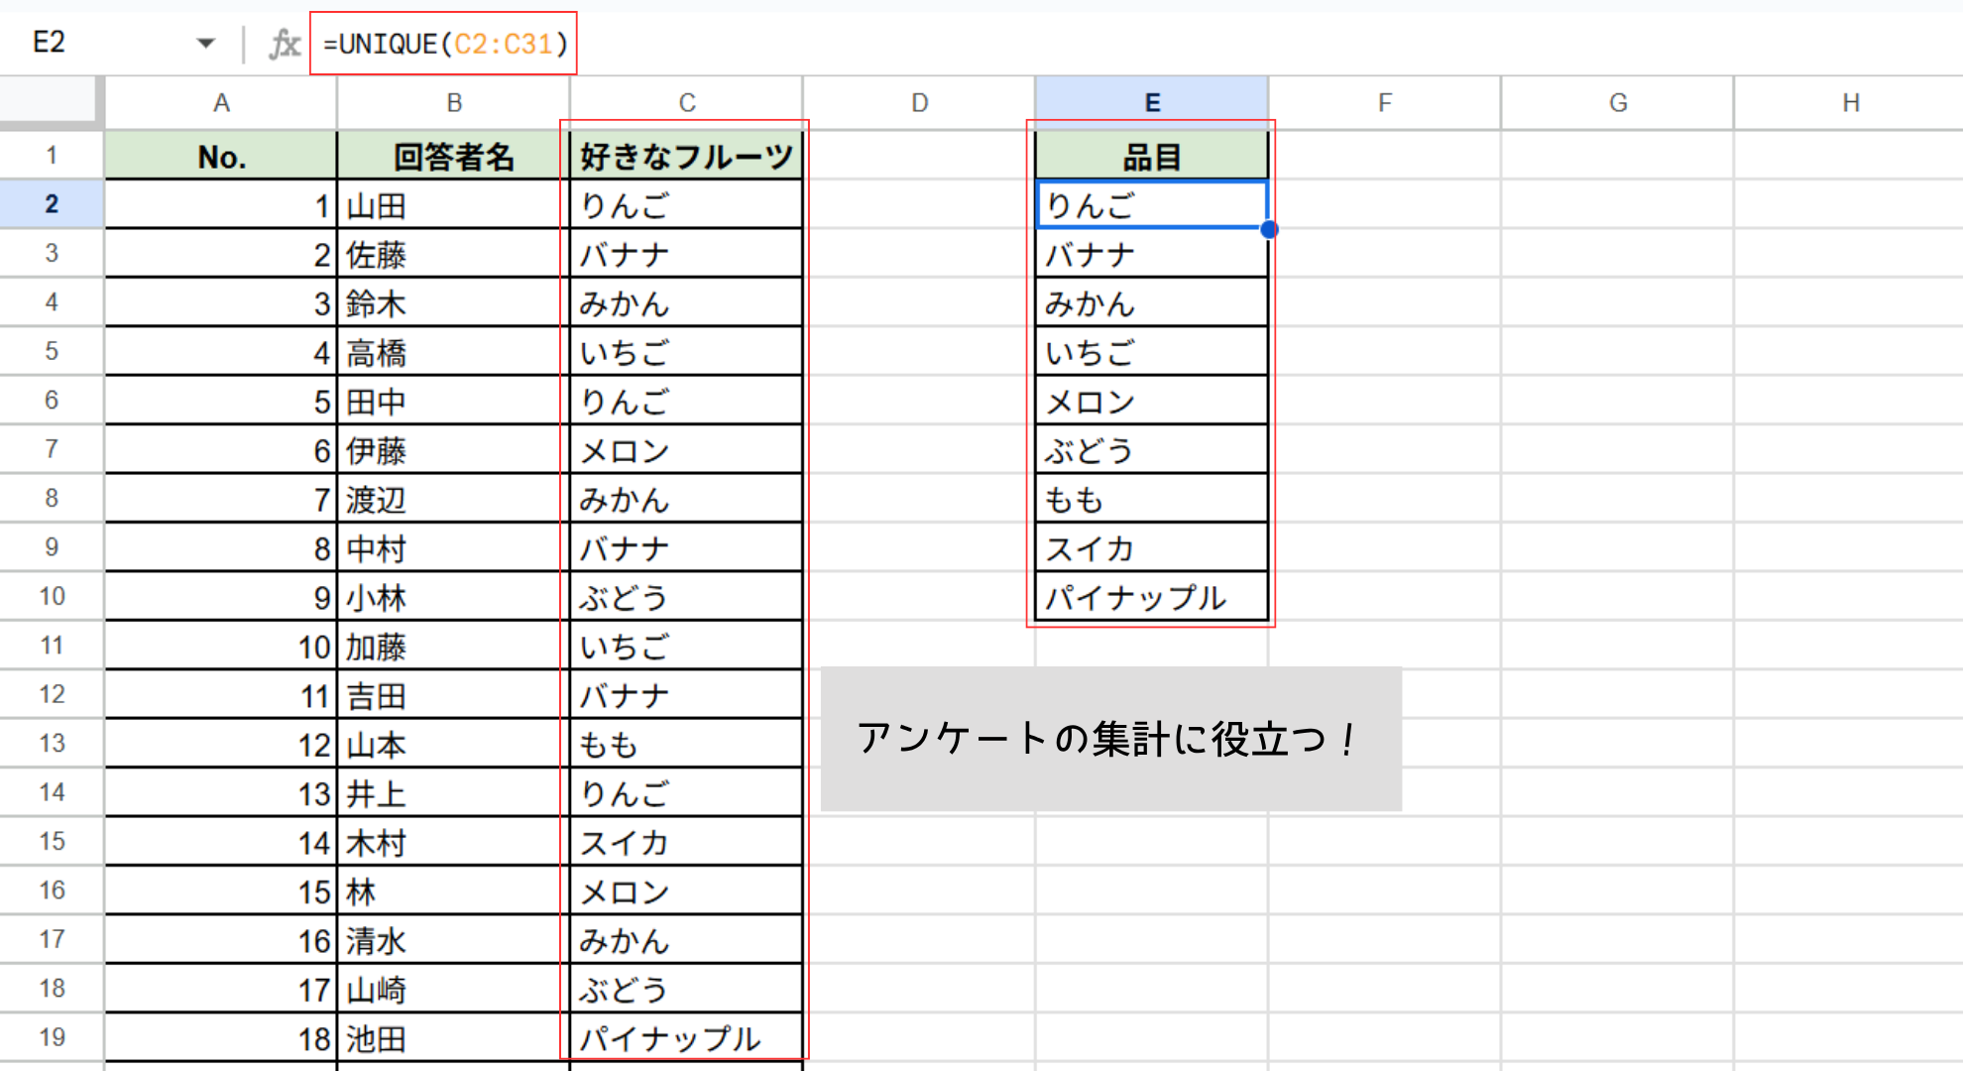1963x1071 pixels.
Task: Click the fx function icon
Action: click(285, 44)
